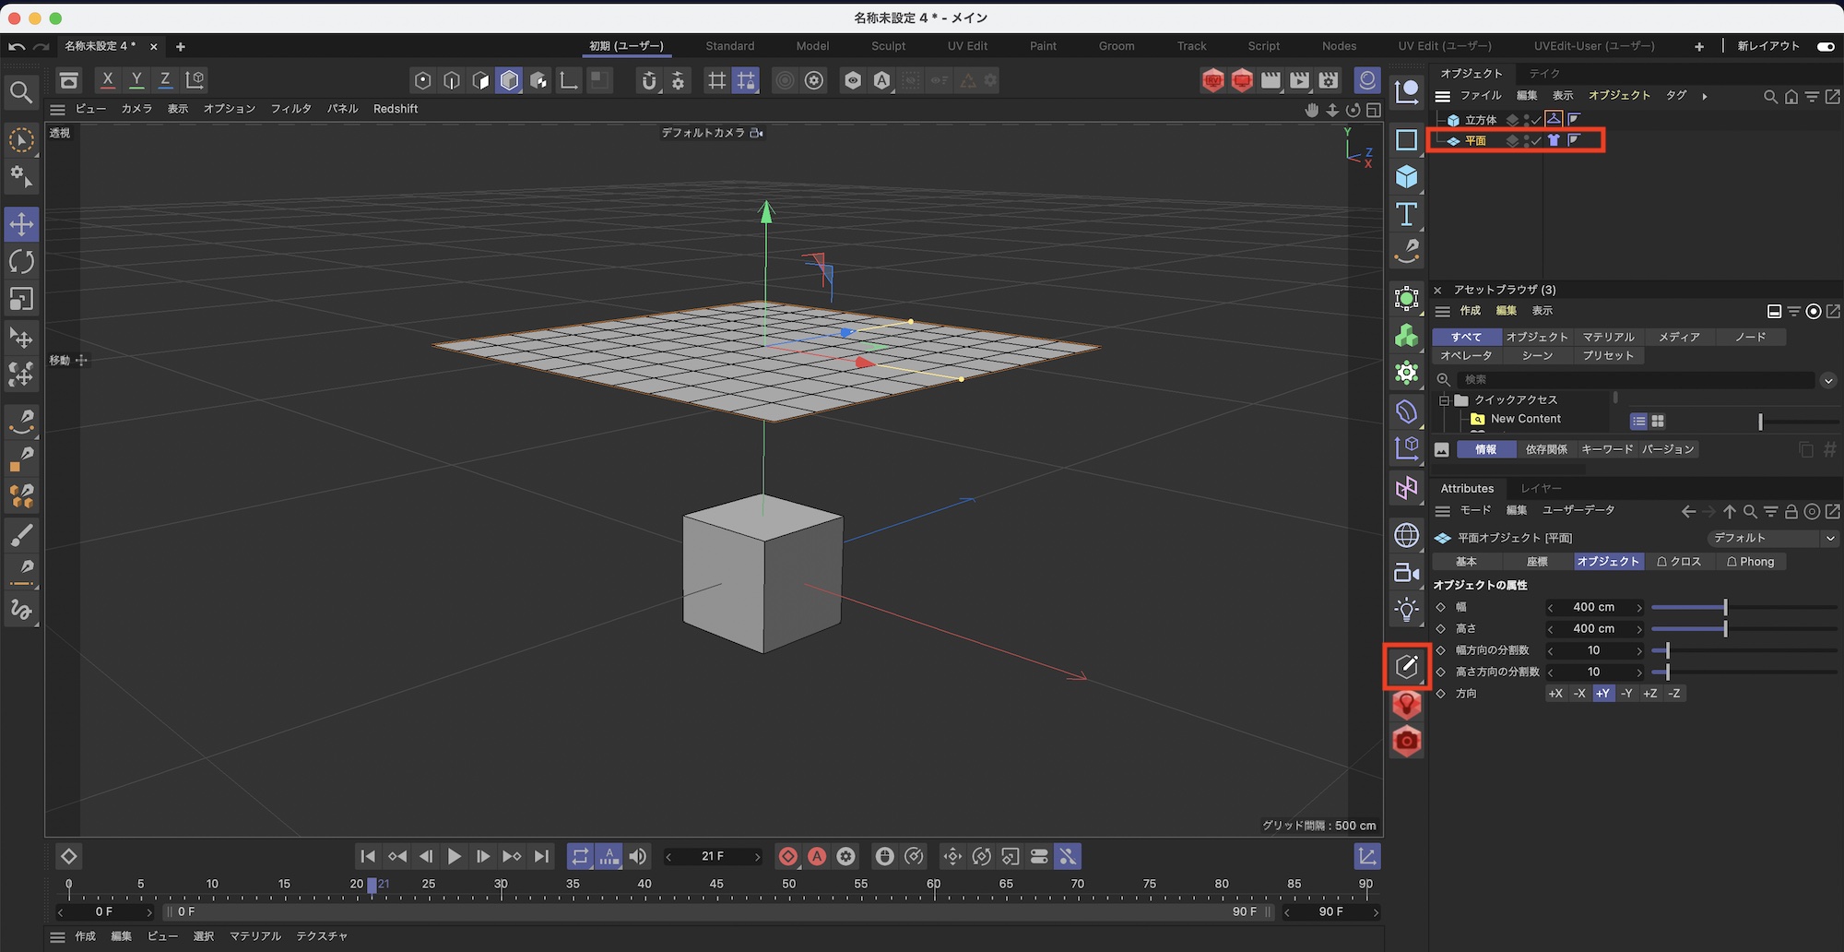Select the Move tool in left toolbar
The height and width of the screenshot is (952, 1844).
pos(21,224)
